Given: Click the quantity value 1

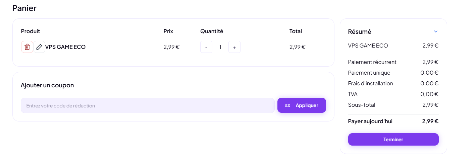Looking at the screenshot, I should (x=220, y=47).
